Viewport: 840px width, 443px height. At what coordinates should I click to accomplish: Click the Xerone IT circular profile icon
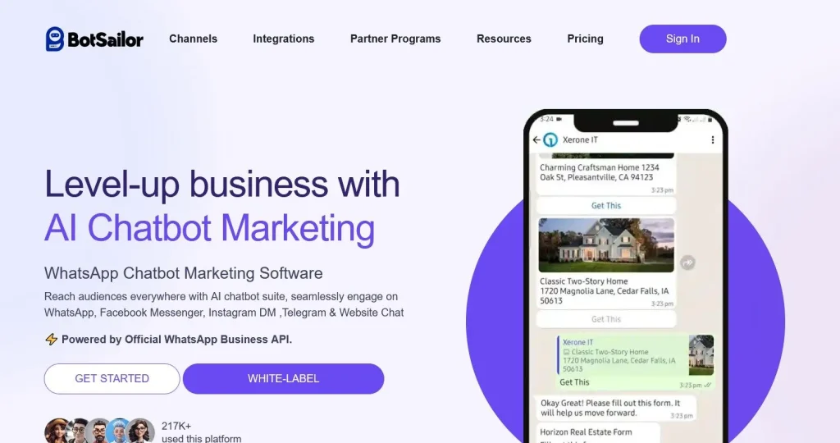[550, 139]
